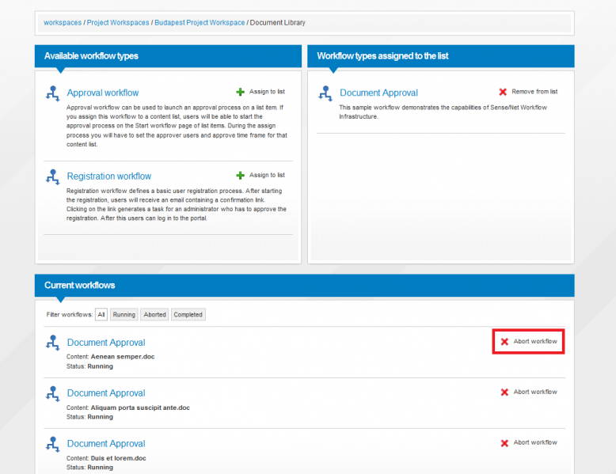The image size is (616, 474).
Task: Filter workflows by Completed
Action: tap(188, 315)
